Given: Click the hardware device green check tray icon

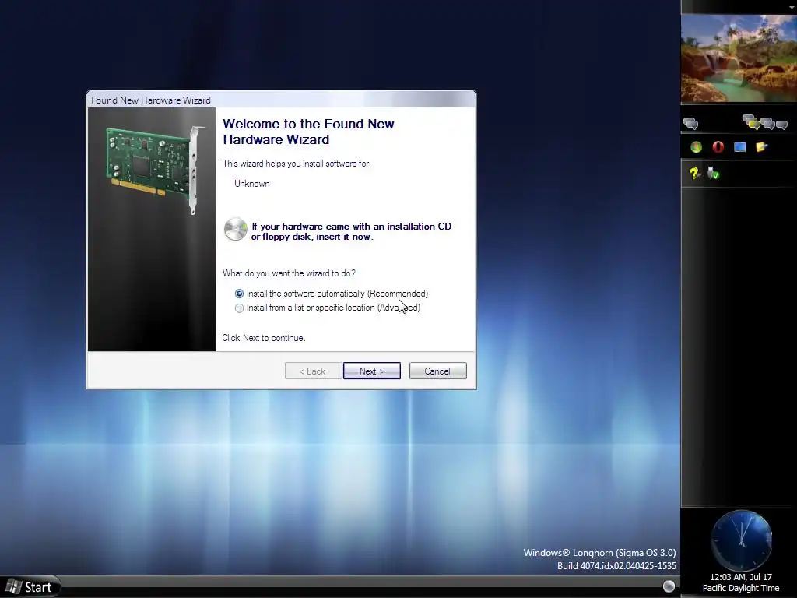Looking at the screenshot, I should (713, 174).
